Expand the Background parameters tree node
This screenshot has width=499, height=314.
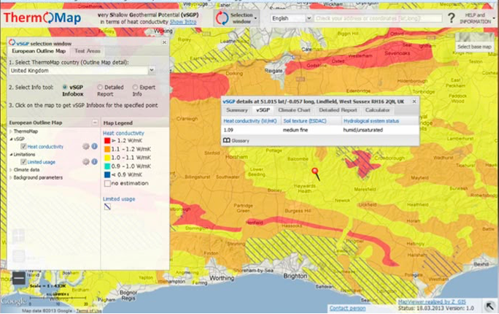click(x=11, y=177)
